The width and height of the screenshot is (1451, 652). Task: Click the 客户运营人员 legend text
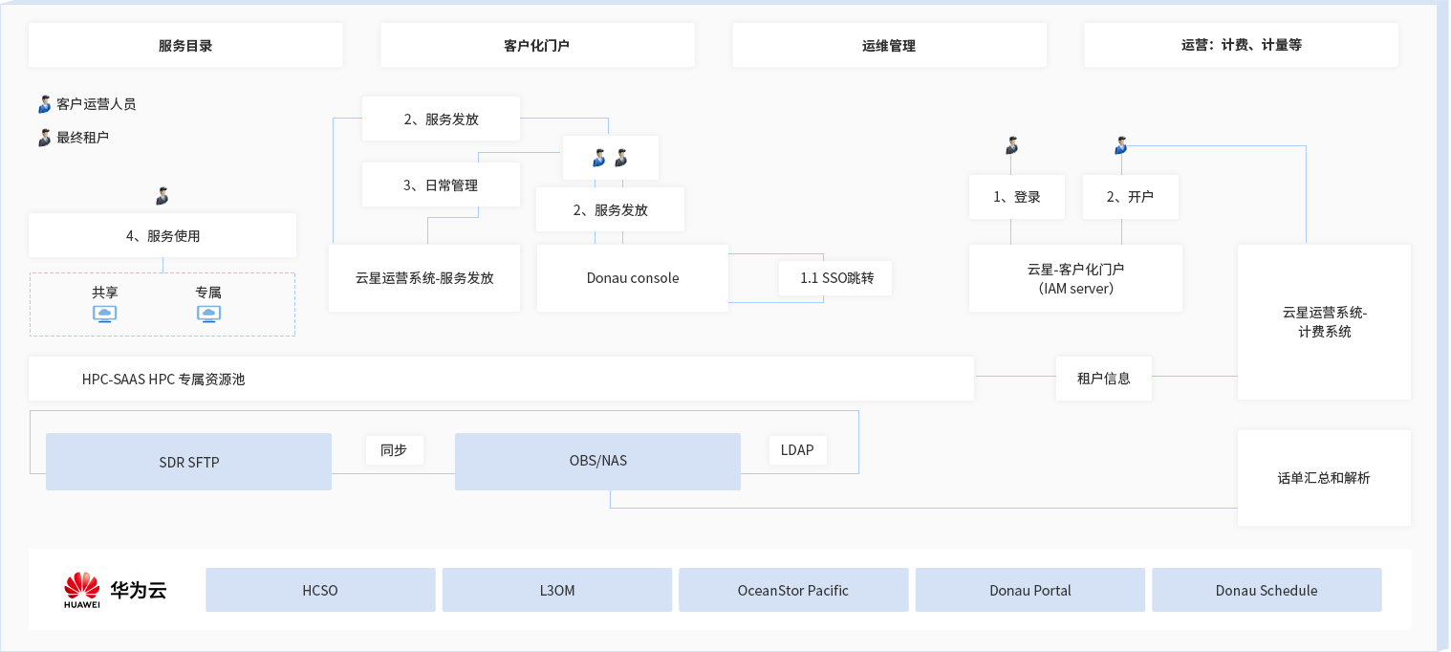(x=97, y=104)
